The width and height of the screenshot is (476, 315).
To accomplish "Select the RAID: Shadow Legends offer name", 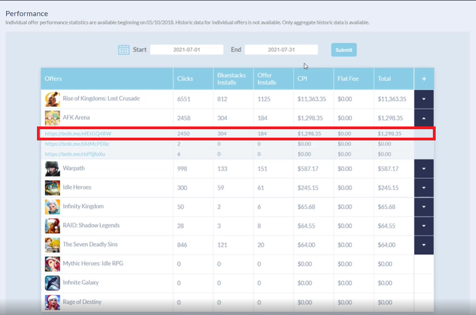I will click(91, 225).
